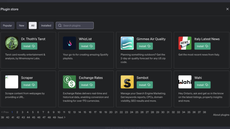Viewport: 230px width, 129px height.
Task: Install the Scraper plugin
Action: (x=29, y=85)
